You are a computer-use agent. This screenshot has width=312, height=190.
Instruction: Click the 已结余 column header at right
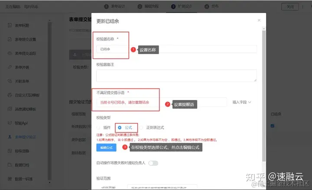276,114
